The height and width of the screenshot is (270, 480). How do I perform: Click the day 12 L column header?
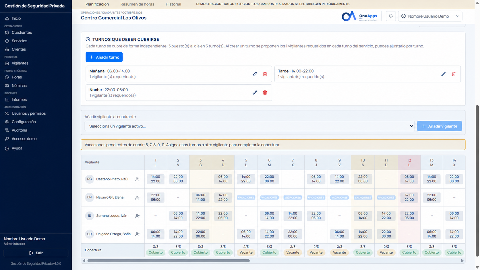[409, 163]
